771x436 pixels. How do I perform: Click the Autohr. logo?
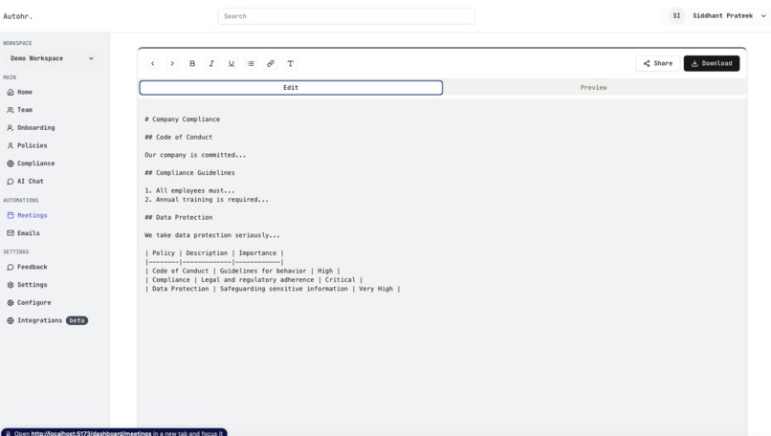18,16
